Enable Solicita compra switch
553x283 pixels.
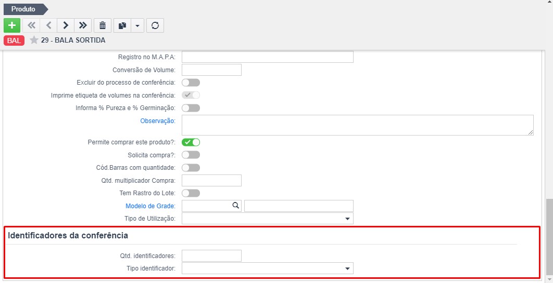[x=191, y=155]
